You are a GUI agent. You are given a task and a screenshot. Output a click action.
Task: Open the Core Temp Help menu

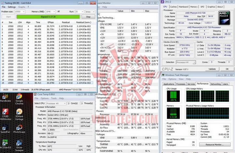(61, 98)
